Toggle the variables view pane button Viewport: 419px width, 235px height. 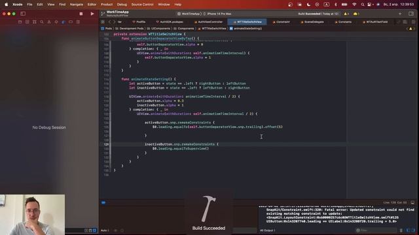408,230
